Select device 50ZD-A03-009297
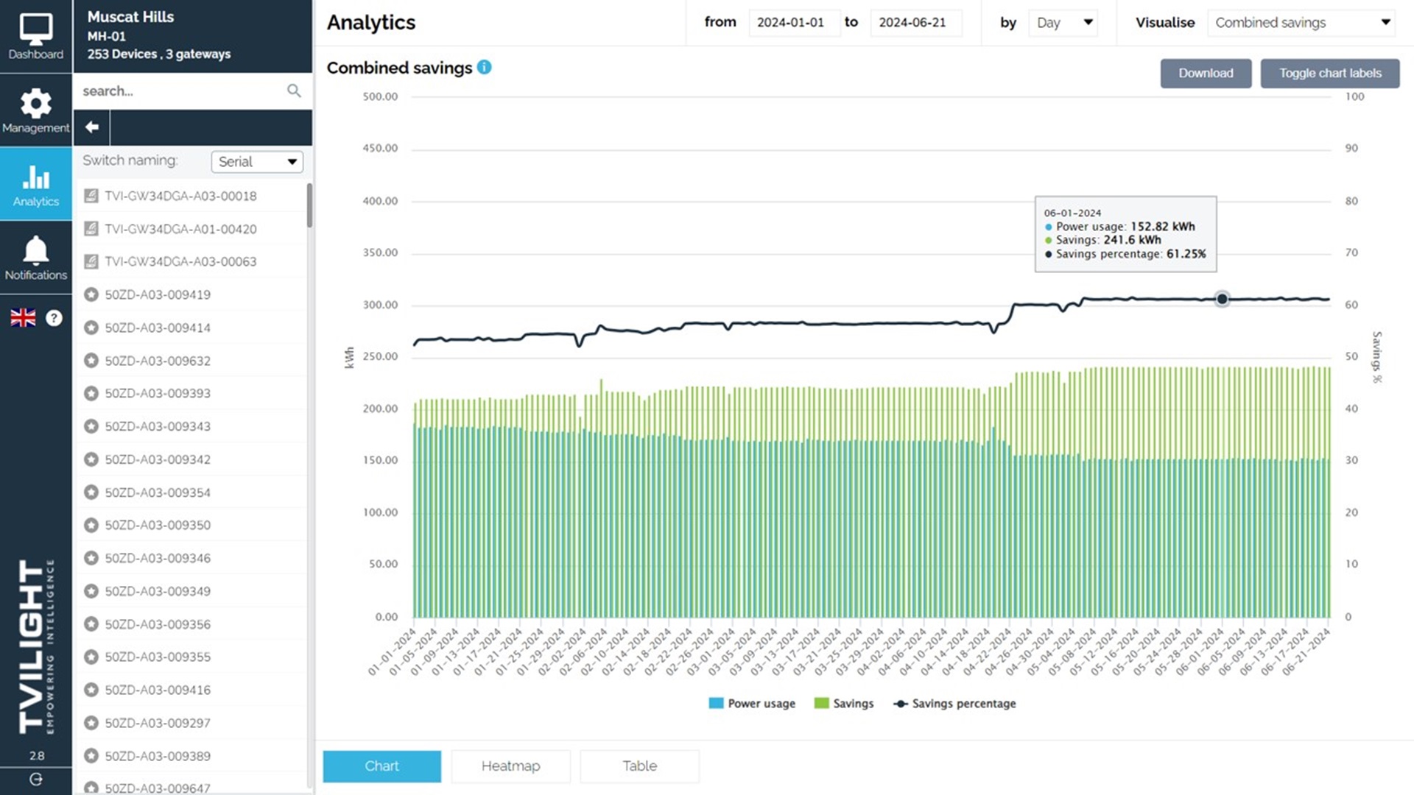Image resolution: width=1414 pixels, height=795 pixels. (191, 723)
